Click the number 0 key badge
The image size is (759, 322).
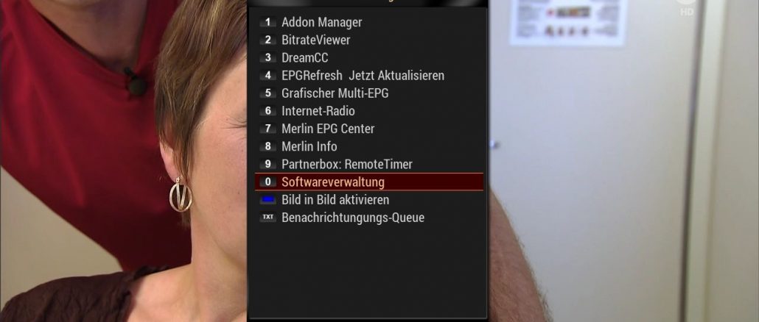click(267, 182)
